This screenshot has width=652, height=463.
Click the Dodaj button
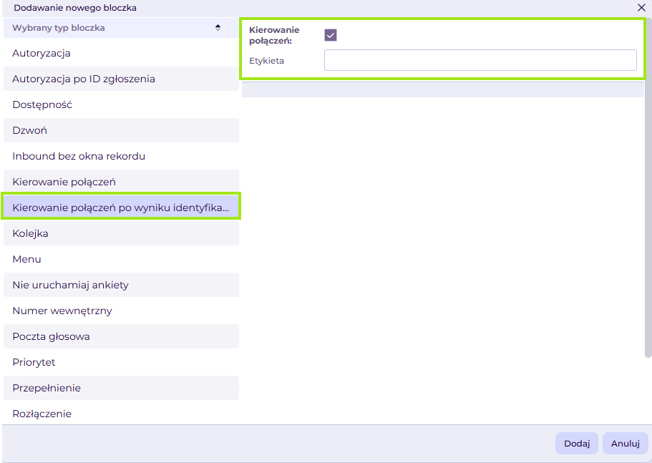[x=577, y=444]
